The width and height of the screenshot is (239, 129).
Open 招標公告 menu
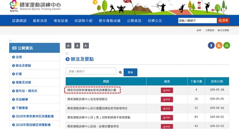[x=155, y=21]
